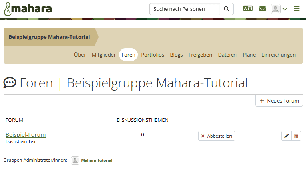Focus the 'Suche nach Personen' search field
The width and height of the screenshot is (306, 170).
(185, 9)
